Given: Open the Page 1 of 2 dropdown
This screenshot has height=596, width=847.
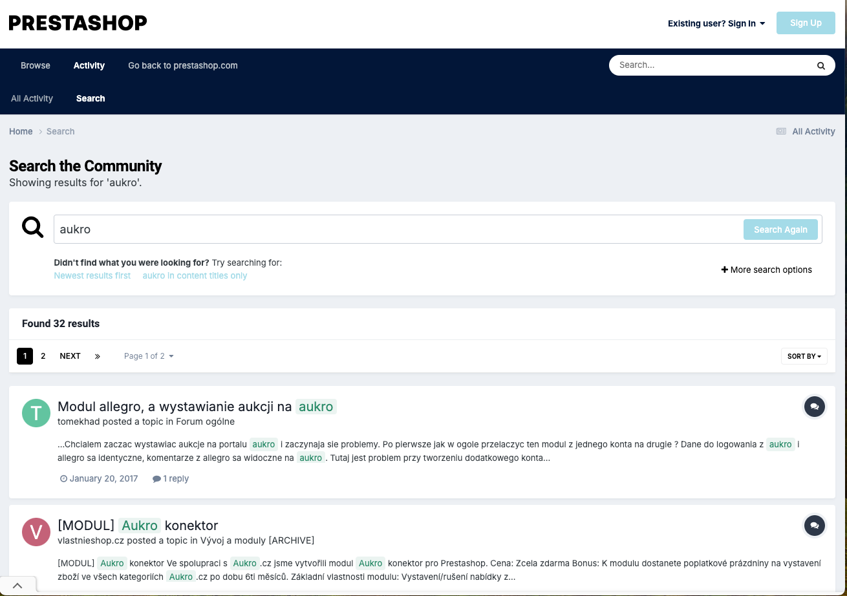Looking at the screenshot, I should click(149, 356).
